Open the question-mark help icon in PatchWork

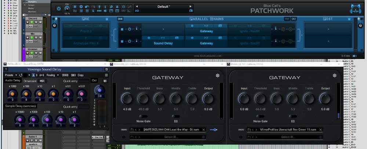coord(99,7)
